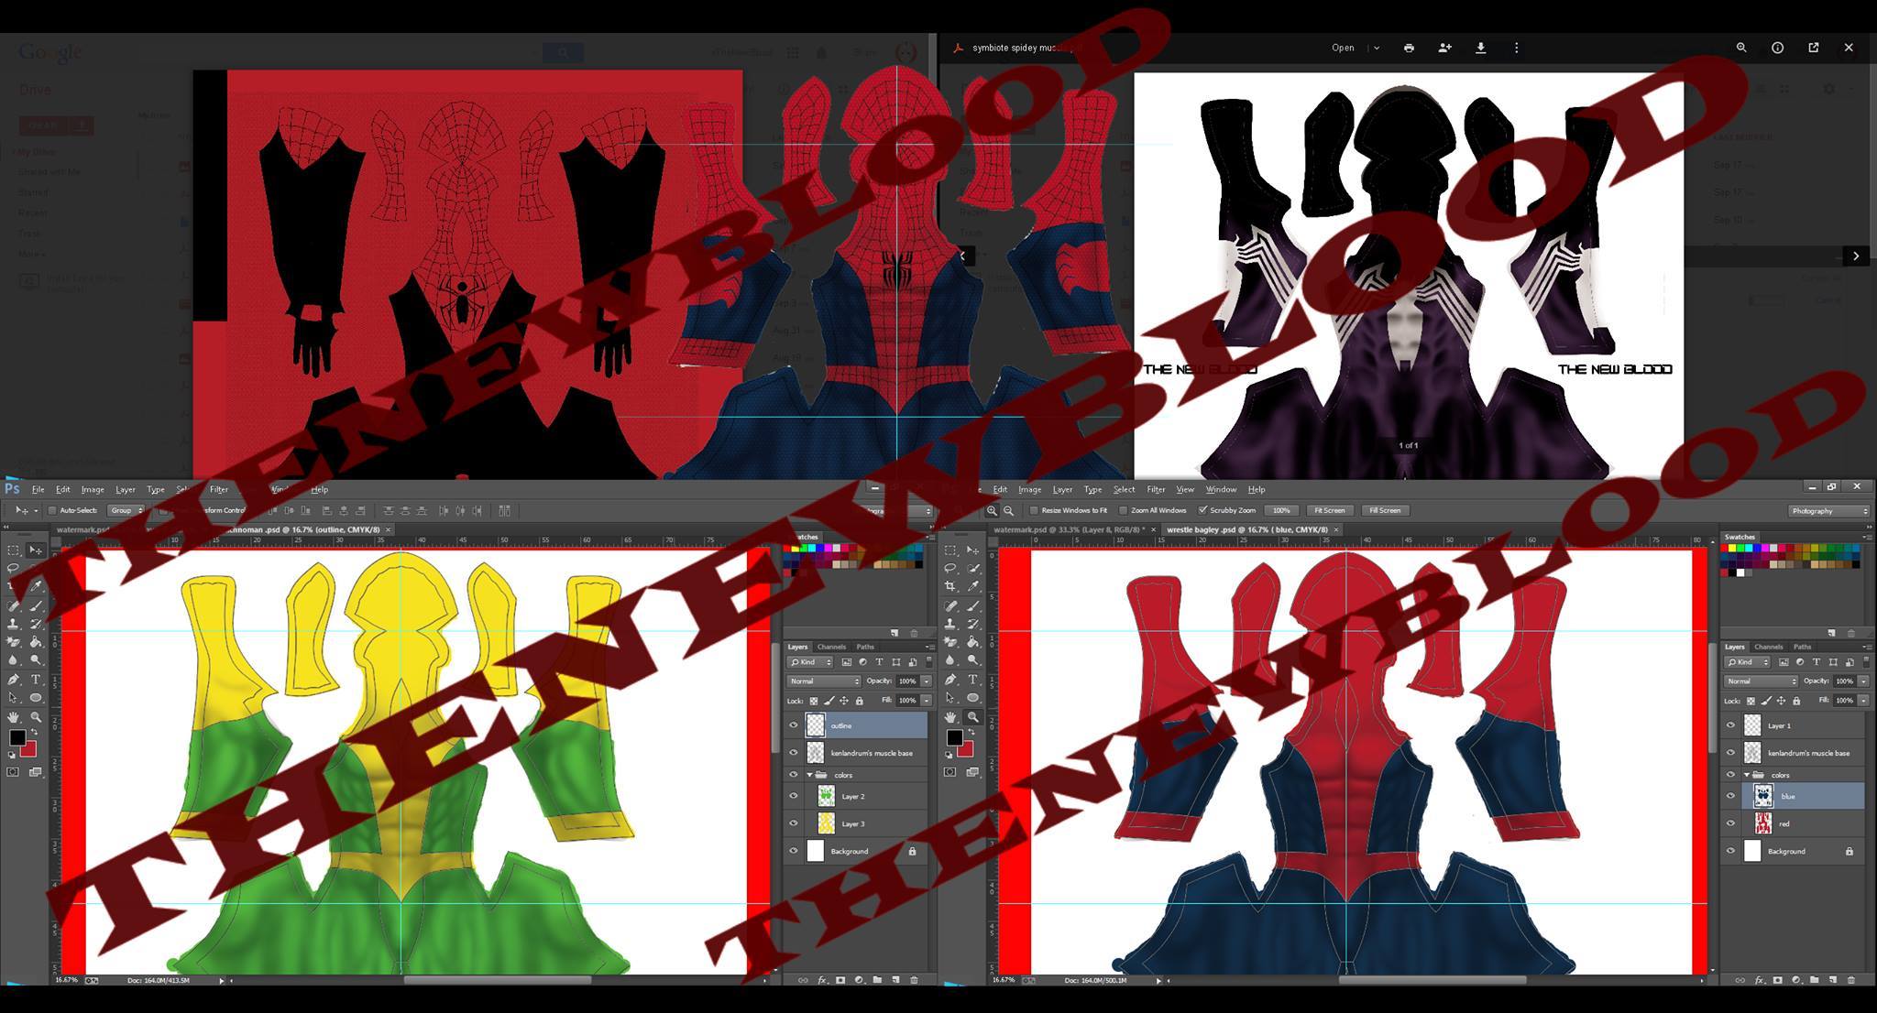
Task: Select Crop tool in right Photoshop window
Action: (949, 586)
